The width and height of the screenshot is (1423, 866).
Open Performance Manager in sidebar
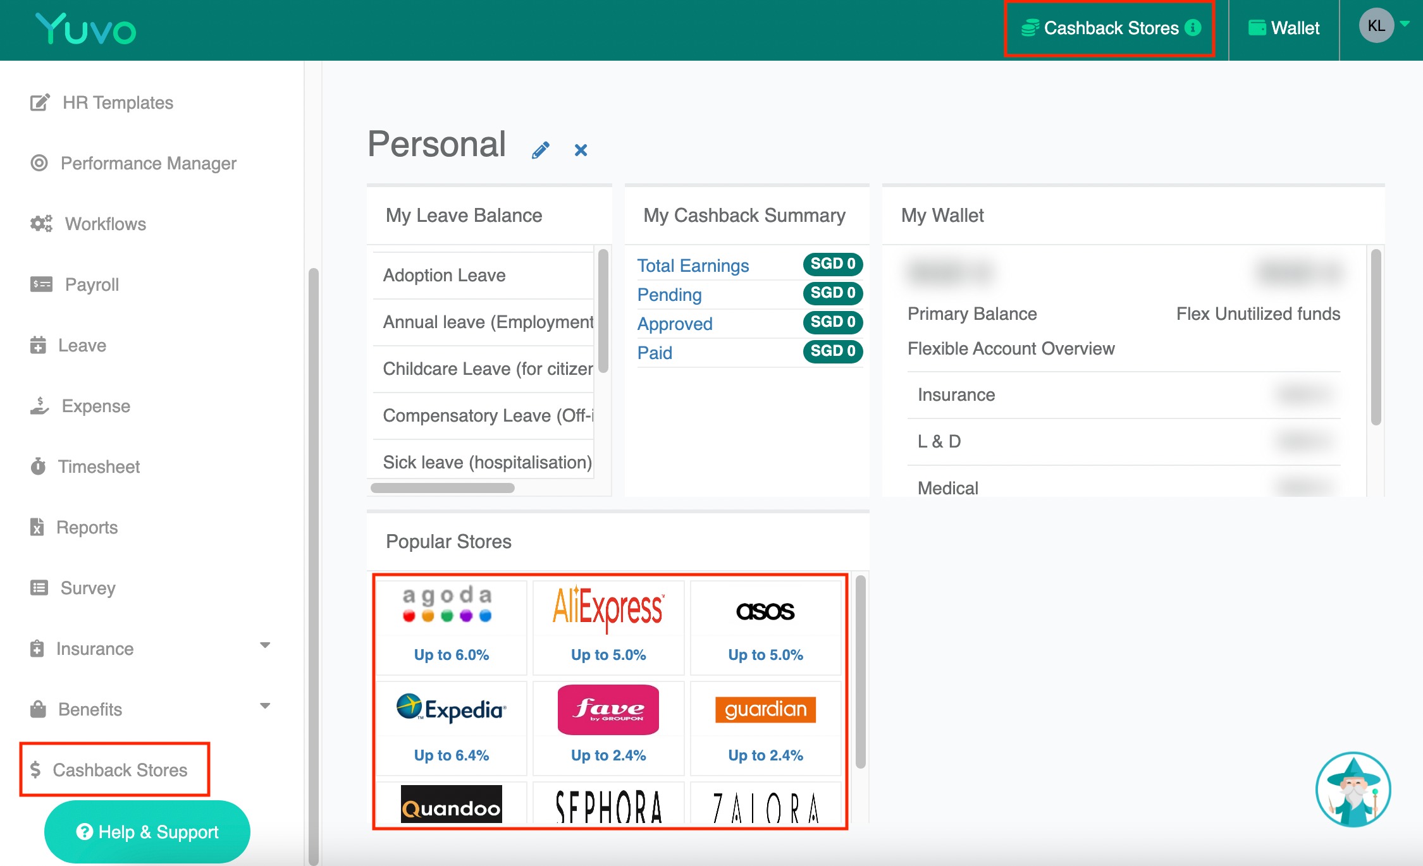(148, 163)
